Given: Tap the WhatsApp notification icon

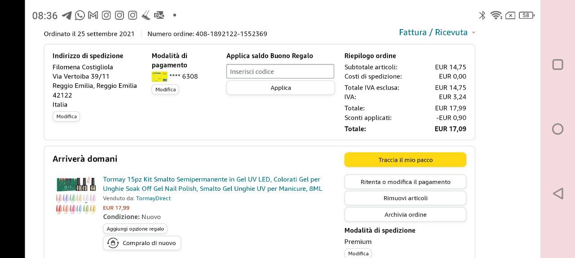Looking at the screenshot, I should [80, 16].
